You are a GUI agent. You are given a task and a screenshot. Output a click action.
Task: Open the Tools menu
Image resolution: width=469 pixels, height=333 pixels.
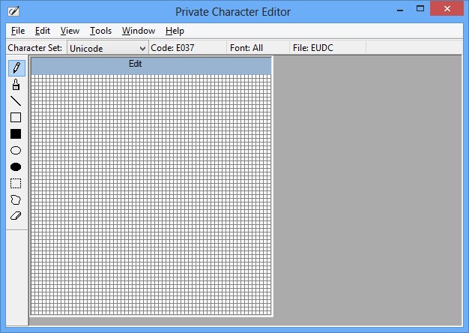coord(101,31)
